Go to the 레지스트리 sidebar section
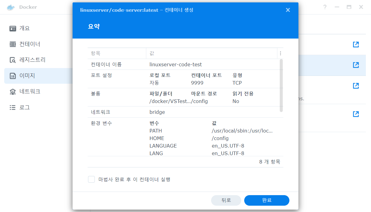Image resolution: width=371 pixels, height=212 pixels. tap(38, 60)
